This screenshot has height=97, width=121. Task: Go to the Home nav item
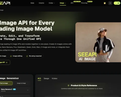tap(32, 3)
